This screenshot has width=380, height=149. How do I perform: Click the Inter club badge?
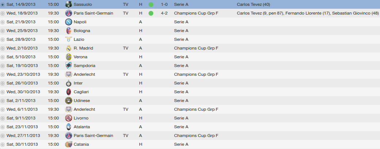point(68,83)
